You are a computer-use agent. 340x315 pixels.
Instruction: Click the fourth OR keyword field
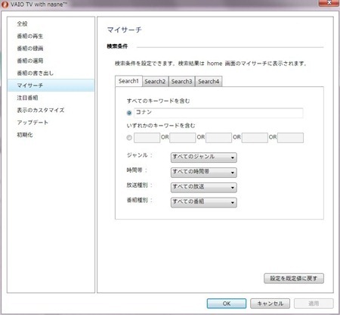point(255,138)
